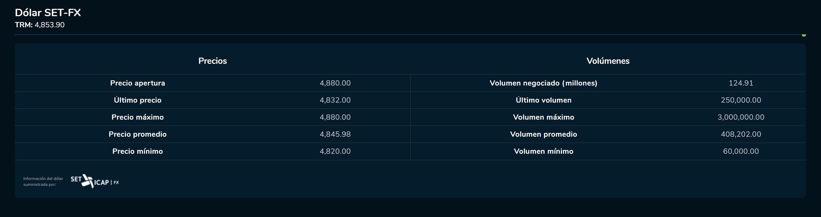The image size is (821, 217).
Task: Click the TRM value 4,853.90
Action: (49, 25)
